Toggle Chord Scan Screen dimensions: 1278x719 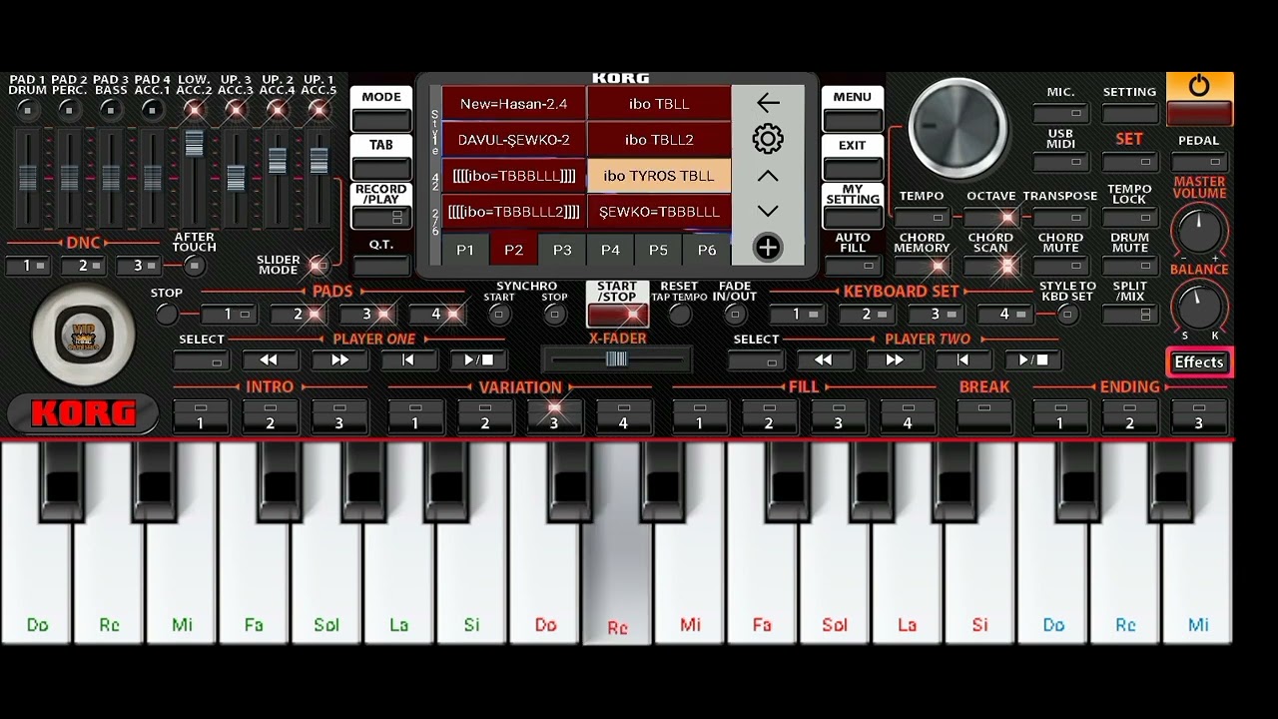click(x=990, y=266)
